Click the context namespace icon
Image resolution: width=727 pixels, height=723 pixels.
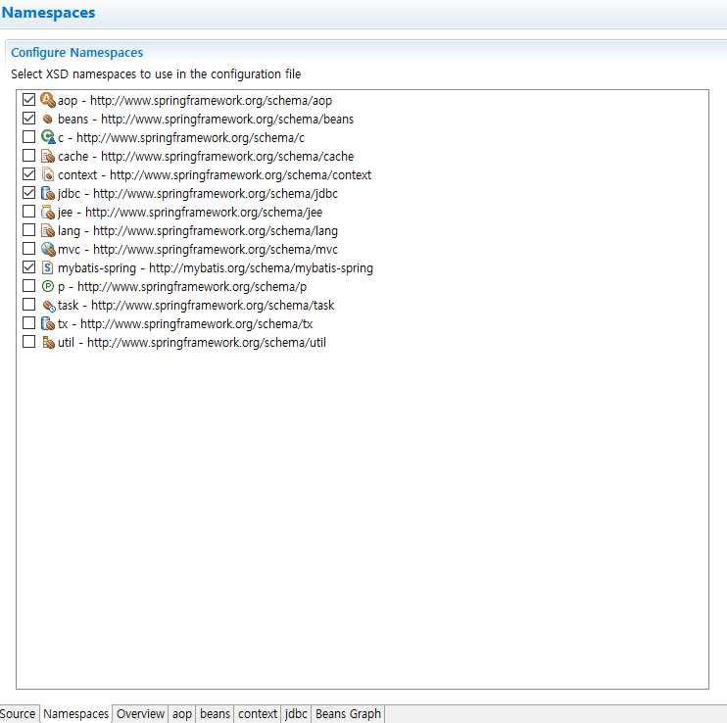tap(48, 174)
